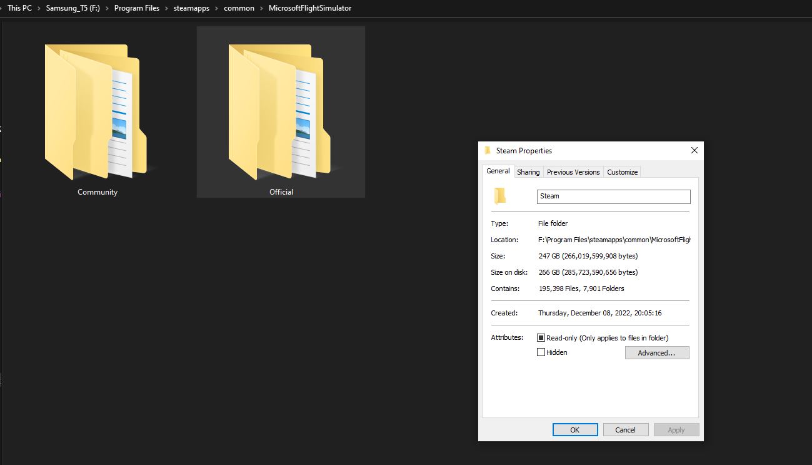
Task: Open the Previous Versions tab
Action: tap(573, 172)
